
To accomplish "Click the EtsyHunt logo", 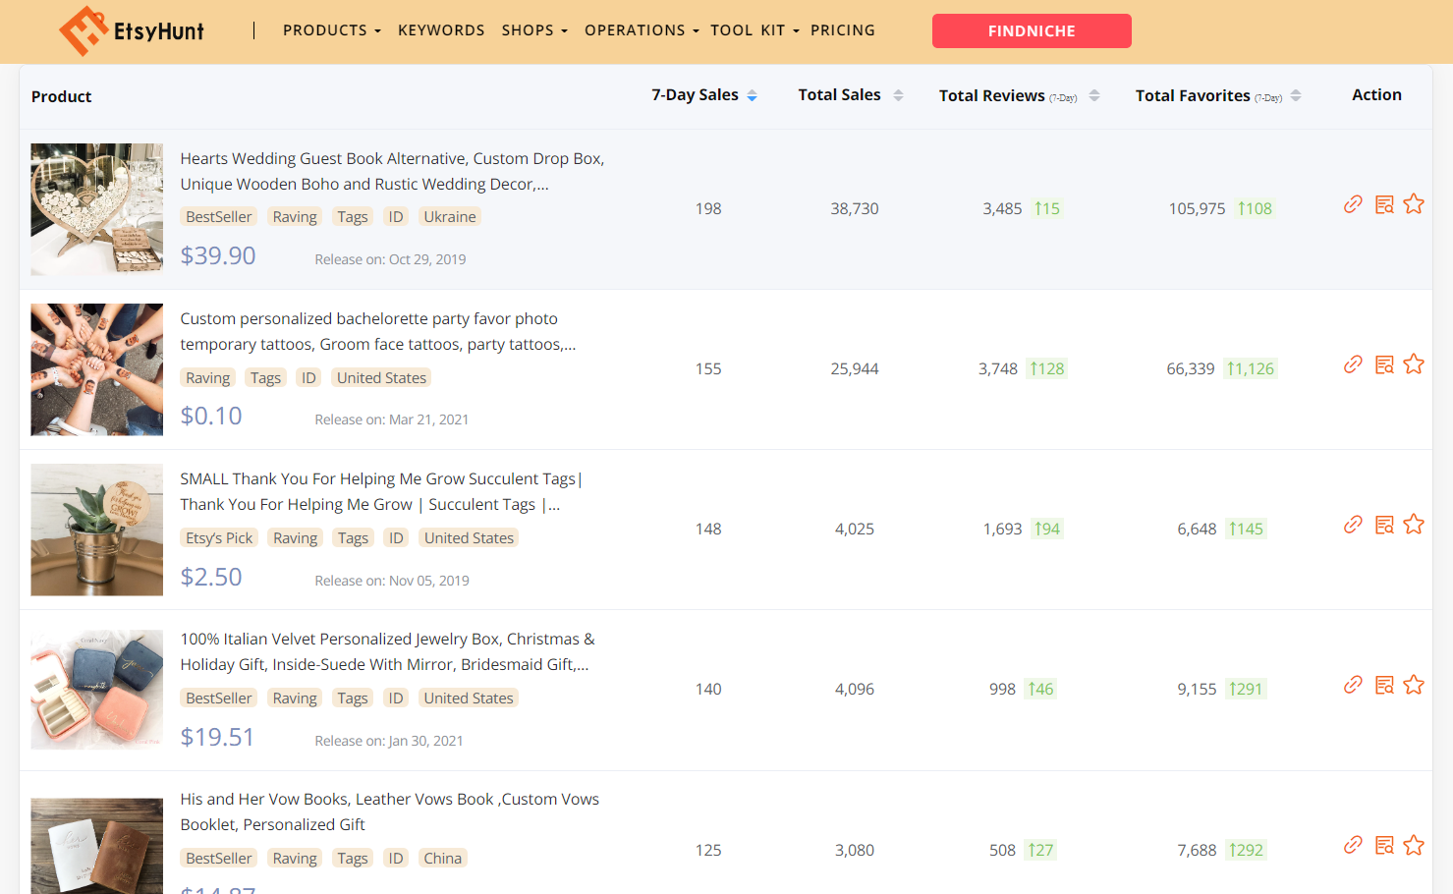I will click(133, 30).
